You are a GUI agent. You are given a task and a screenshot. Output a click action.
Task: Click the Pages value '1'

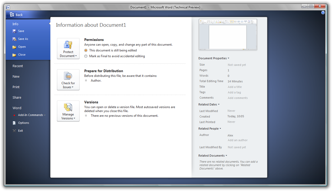[x=228, y=70]
